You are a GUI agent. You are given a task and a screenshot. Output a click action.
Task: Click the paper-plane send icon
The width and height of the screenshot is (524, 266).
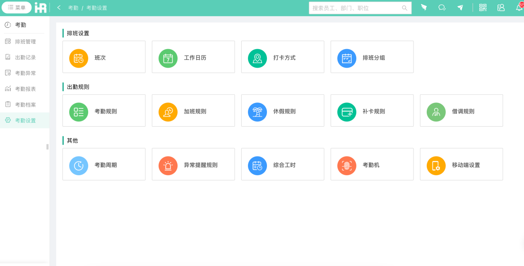pos(460,7)
